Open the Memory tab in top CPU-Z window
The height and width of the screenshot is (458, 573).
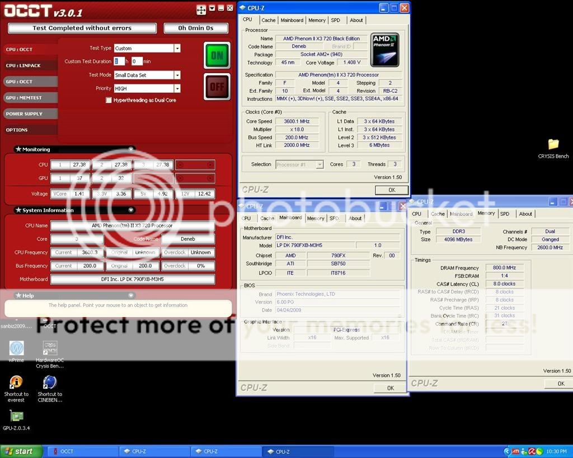[317, 20]
